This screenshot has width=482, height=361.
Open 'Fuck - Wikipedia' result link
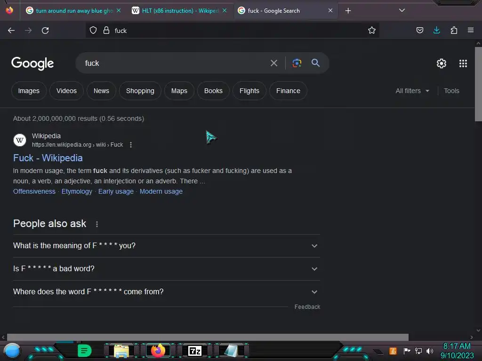click(48, 158)
